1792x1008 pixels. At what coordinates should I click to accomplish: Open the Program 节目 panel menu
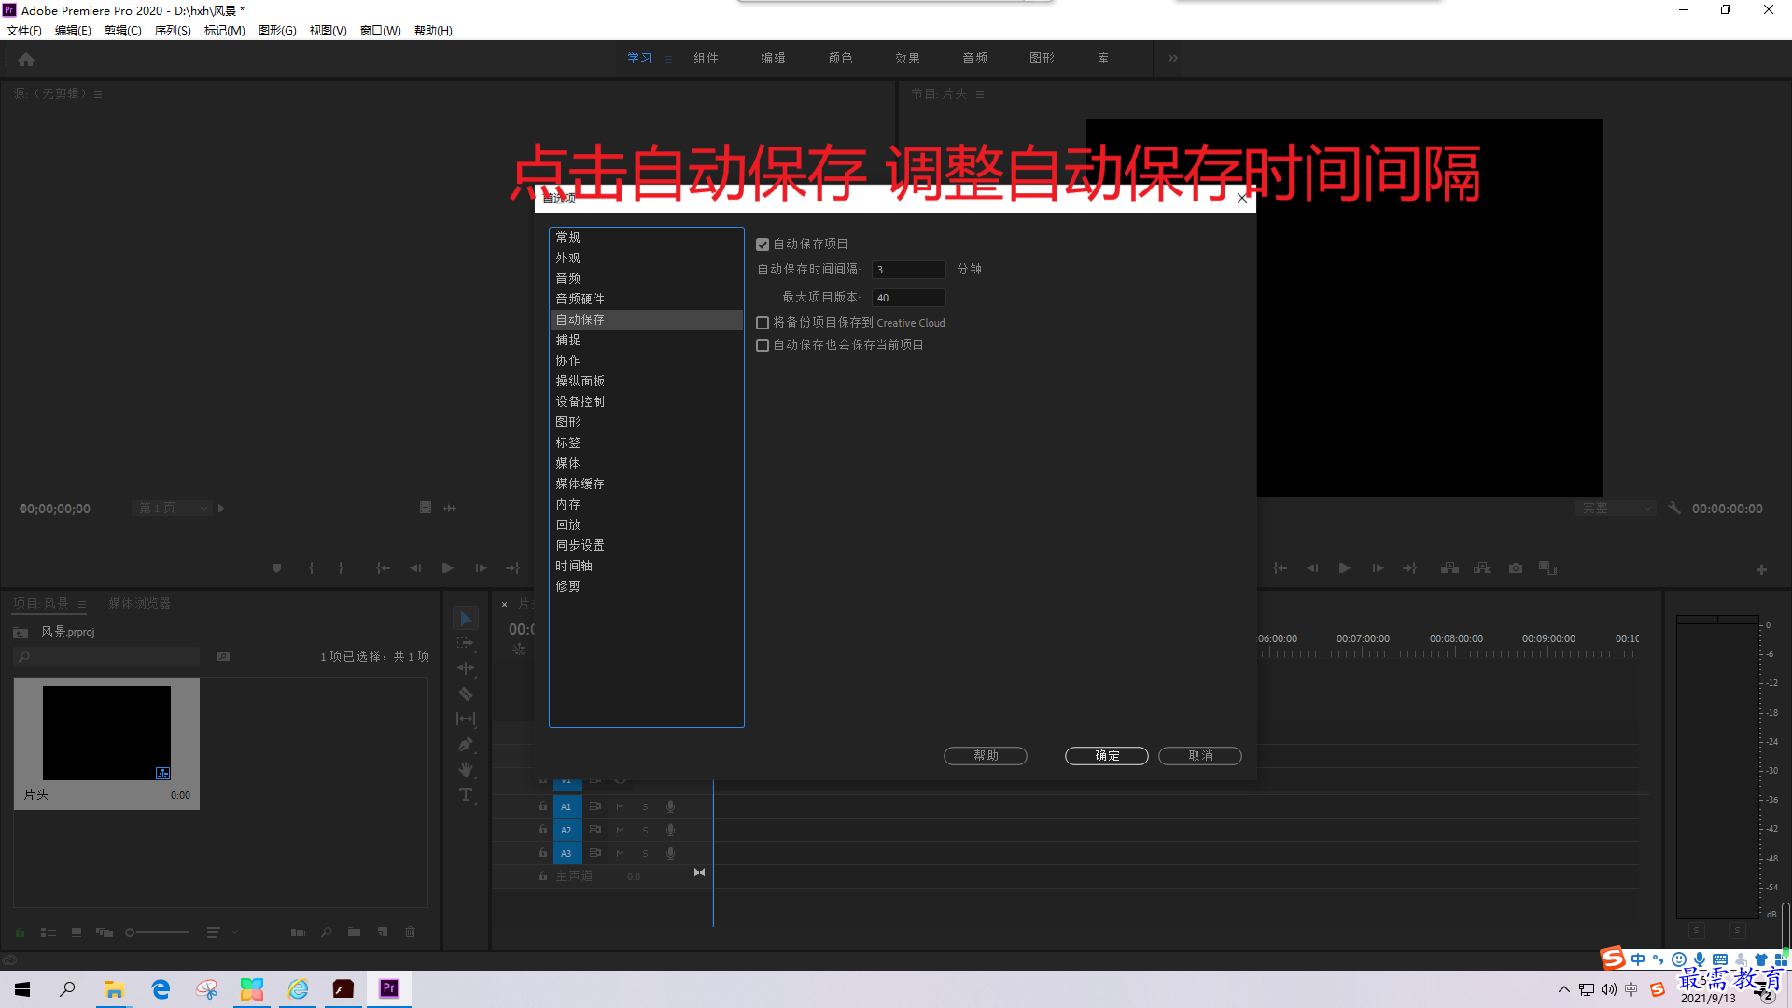(x=980, y=94)
